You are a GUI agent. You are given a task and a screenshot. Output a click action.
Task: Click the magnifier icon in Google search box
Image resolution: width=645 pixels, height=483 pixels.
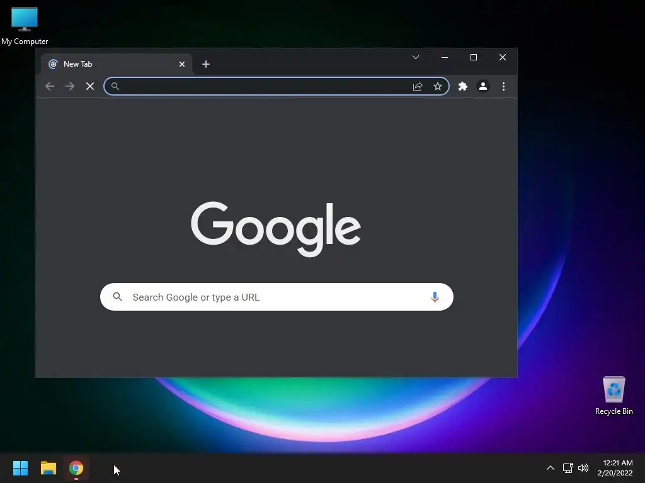pyautogui.click(x=118, y=297)
